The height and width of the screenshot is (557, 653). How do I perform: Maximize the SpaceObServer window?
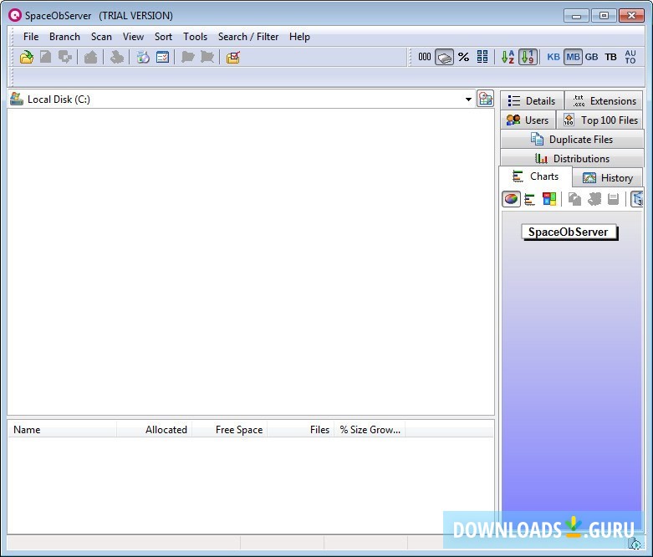click(x=604, y=16)
